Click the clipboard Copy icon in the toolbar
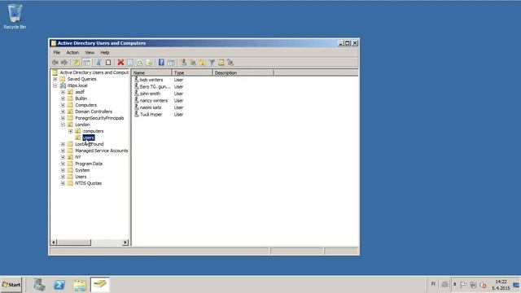521x293 pixels. pyautogui.click(x=108, y=63)
